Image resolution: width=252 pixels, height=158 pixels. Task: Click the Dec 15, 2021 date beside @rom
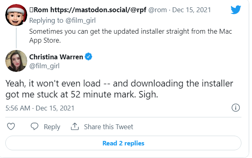tap(191, 10)
